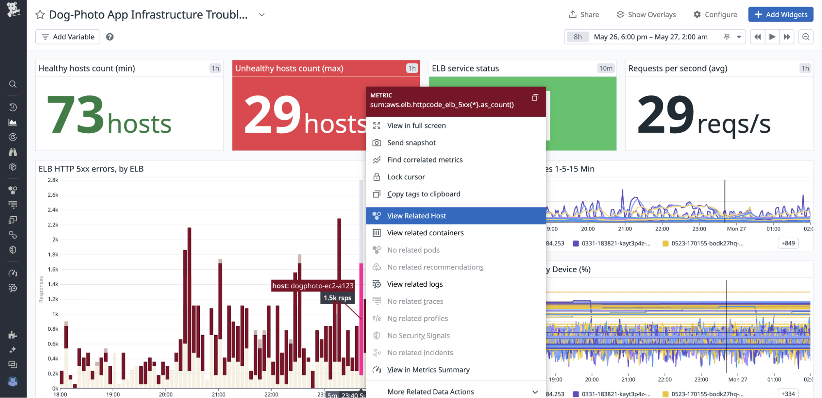Viewport: 822px width, 398px height.
Task: Open search from the left sidebar
Action: 13,84
